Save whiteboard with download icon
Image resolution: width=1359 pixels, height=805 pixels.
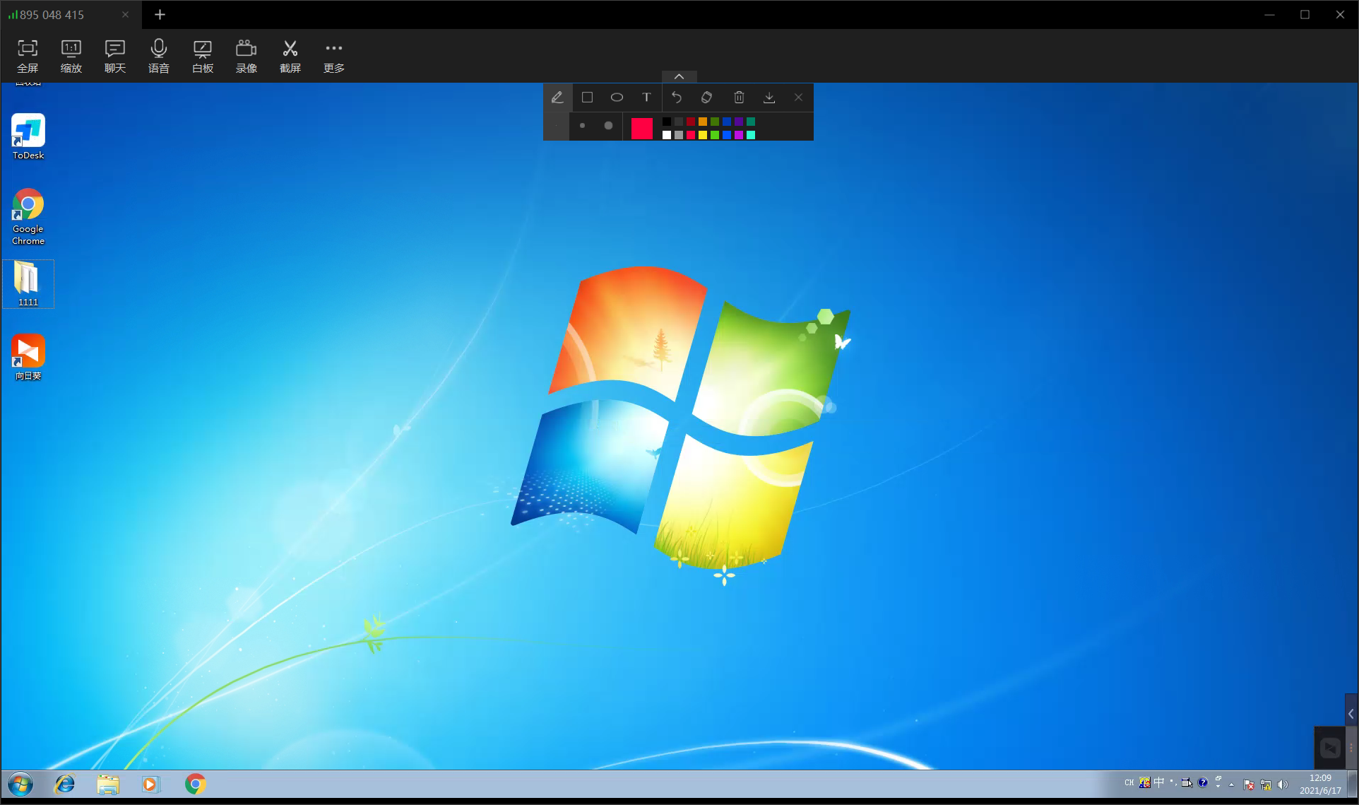(x=769, y=98)
